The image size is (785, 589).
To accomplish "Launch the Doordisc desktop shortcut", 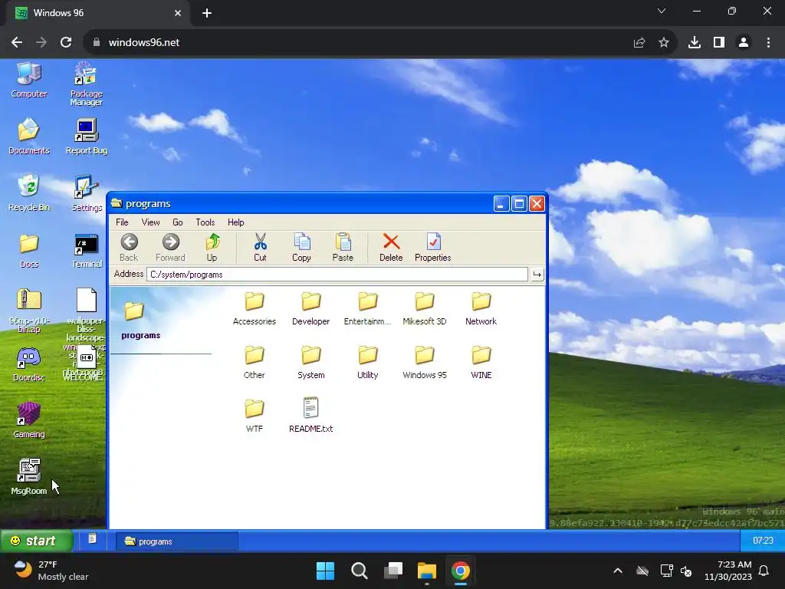I will (29, 364).
